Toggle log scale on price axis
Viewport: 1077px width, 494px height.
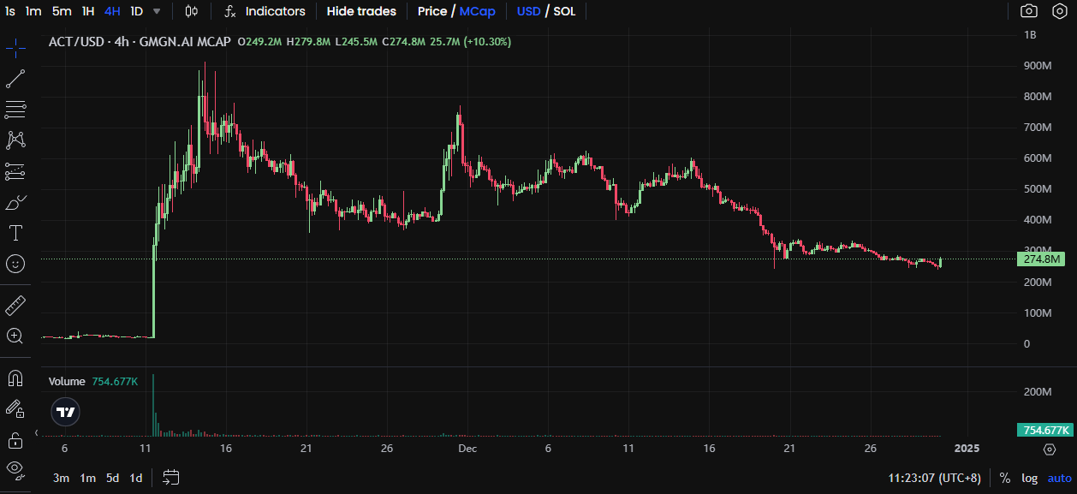click(1029, 478)
